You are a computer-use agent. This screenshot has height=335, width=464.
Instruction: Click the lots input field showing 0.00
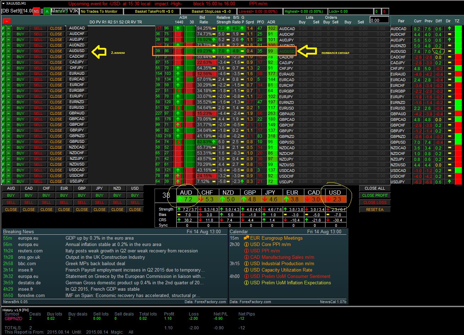tap(379, 20)
